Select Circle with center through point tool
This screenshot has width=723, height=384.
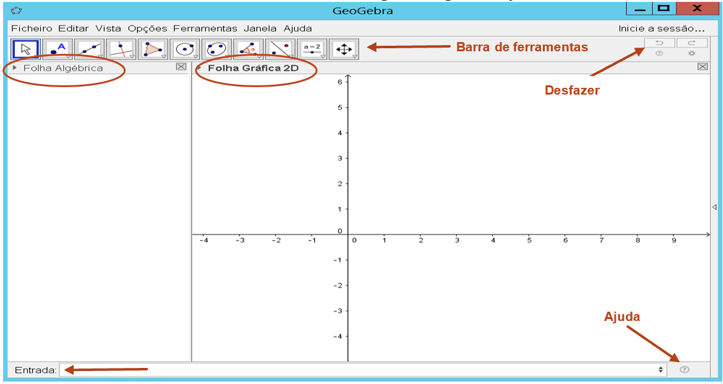coord(184,49)
